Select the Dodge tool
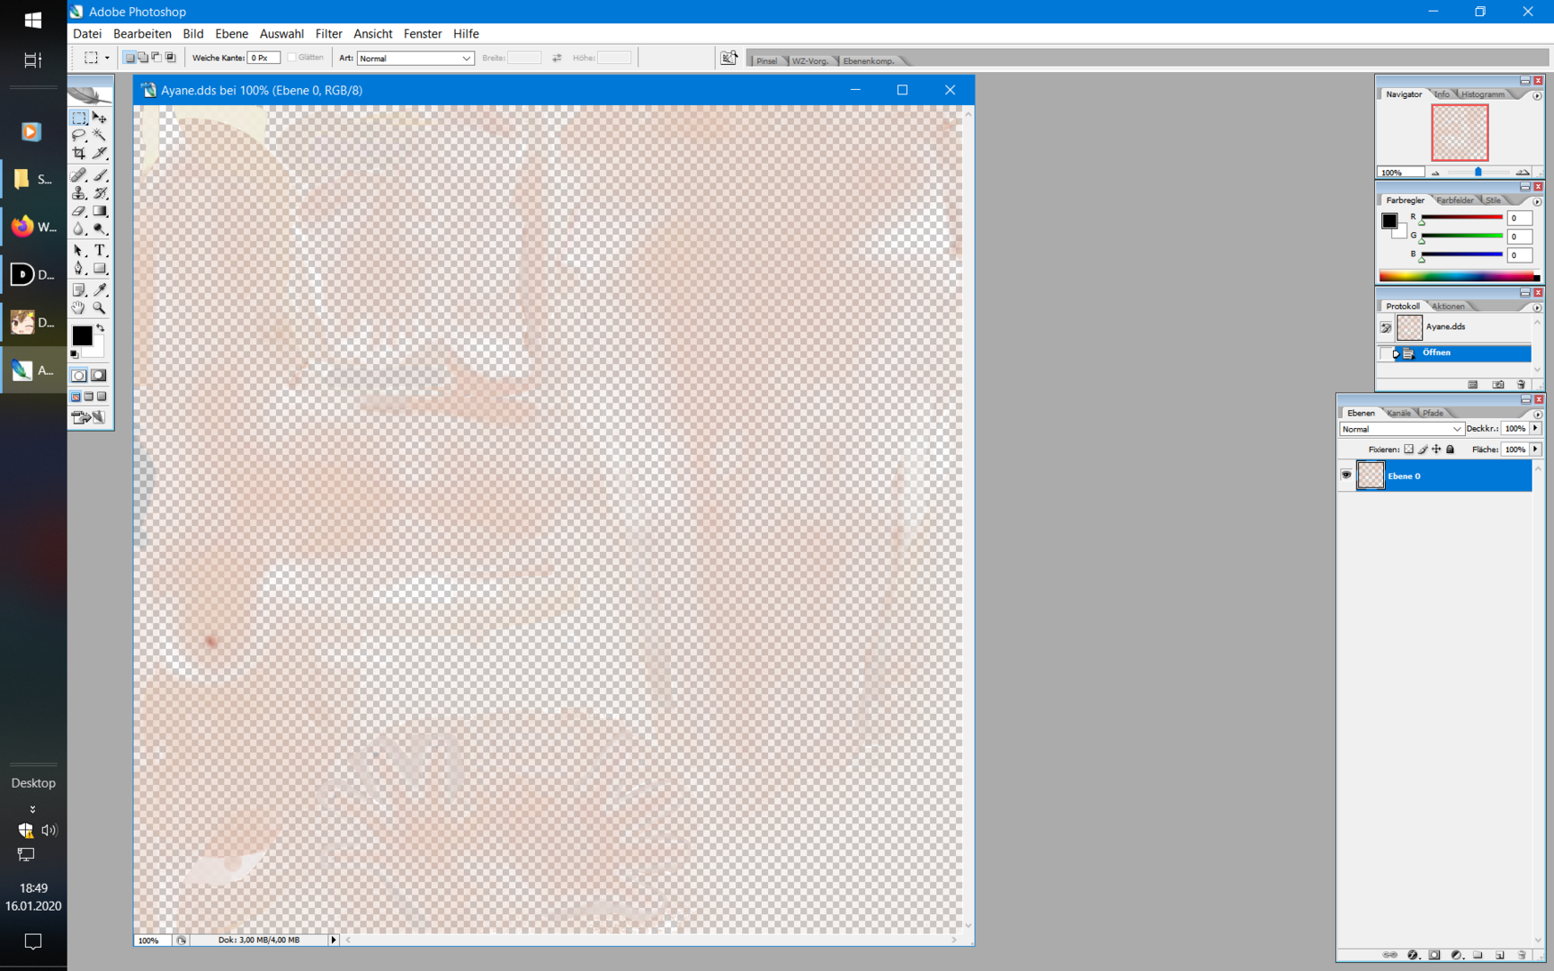Screen dimensions: 1554x971 [x=100, y=228]
